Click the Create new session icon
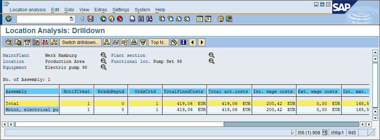The width and height of the screenshot is (380, 140). pos(199,19)
